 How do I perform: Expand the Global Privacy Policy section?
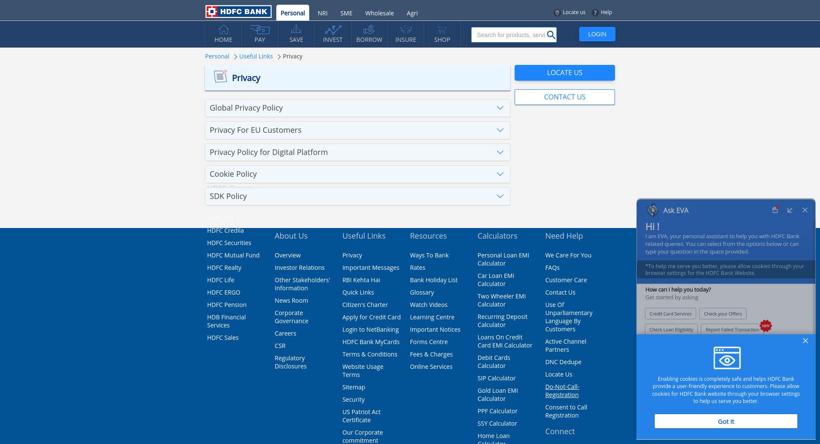(500, 108)
